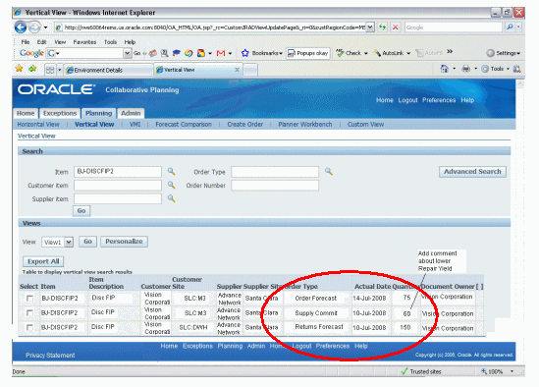Open the lookup magnifier beside Customer Item
Screen dimensions: 539x387
pyautogui.click(x=171, y=185)
